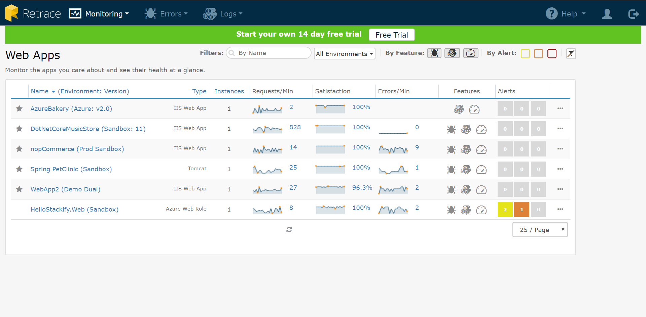
Task: Open the Logs menu
Action: point(222,14)
